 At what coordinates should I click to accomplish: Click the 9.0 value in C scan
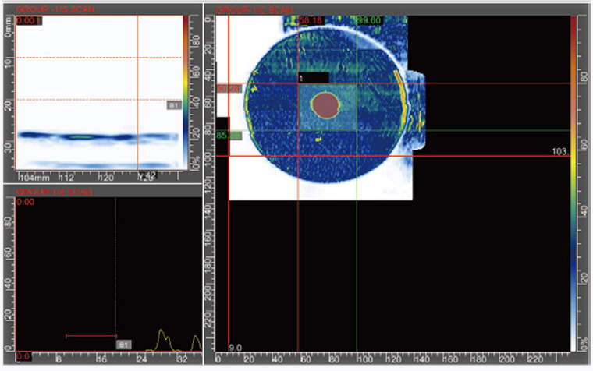(x=235, y=348)
